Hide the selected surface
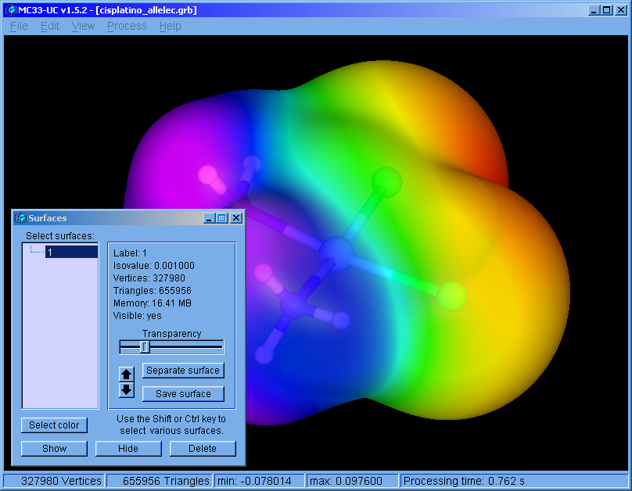 (x=128, y=449)
